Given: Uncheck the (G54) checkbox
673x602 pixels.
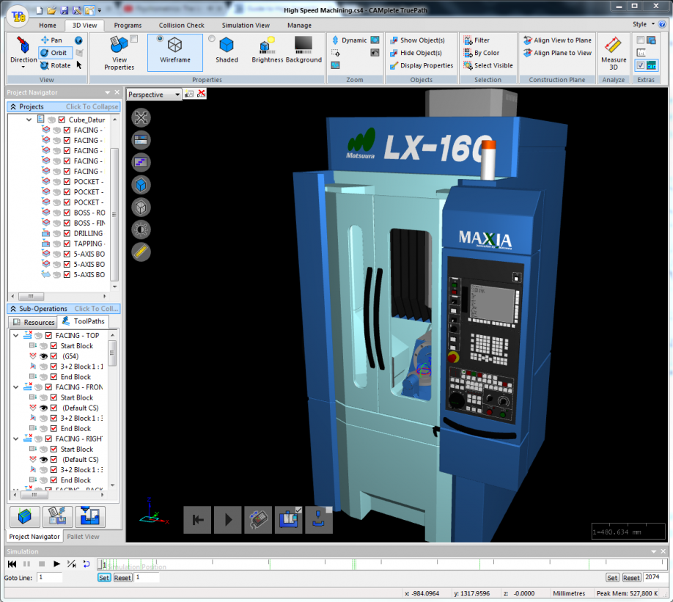Looking at the screenshot, I should coord(54,356).
